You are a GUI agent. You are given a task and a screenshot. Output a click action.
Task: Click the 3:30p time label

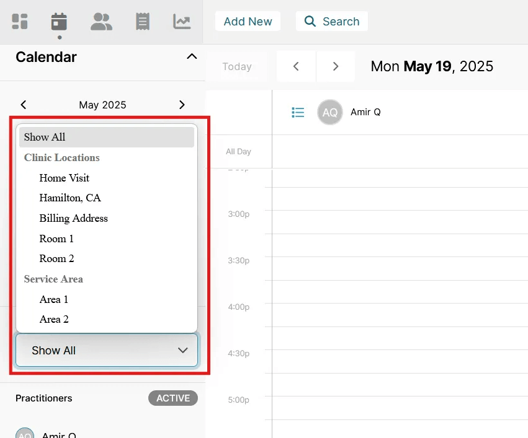[x=238, y=261]
